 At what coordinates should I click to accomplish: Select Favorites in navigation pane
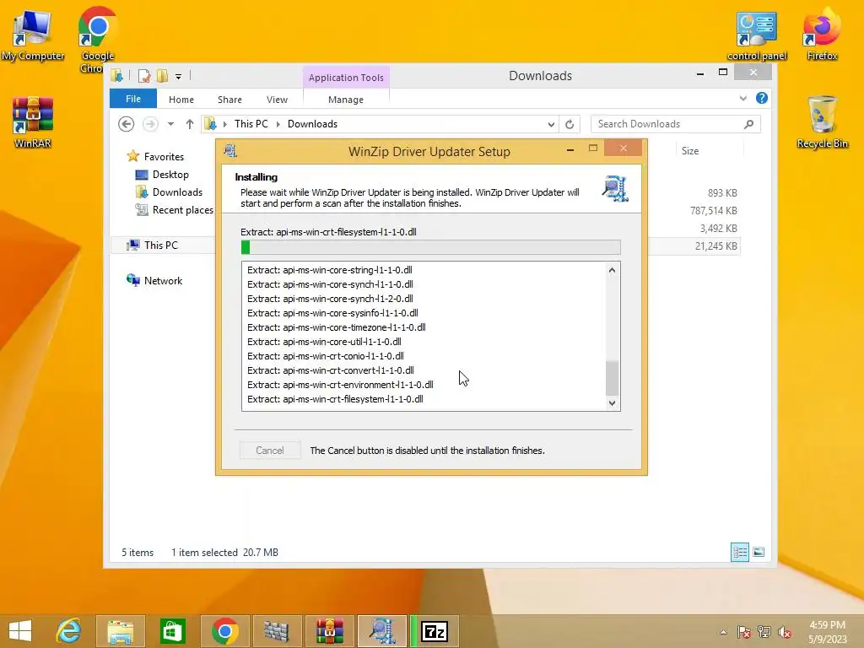164,156
